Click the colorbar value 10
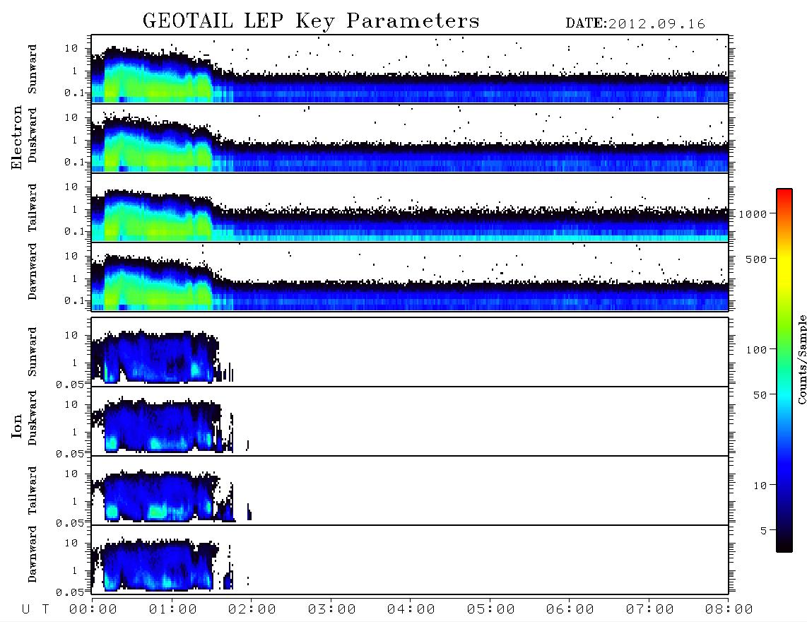 tap(760, 486)
